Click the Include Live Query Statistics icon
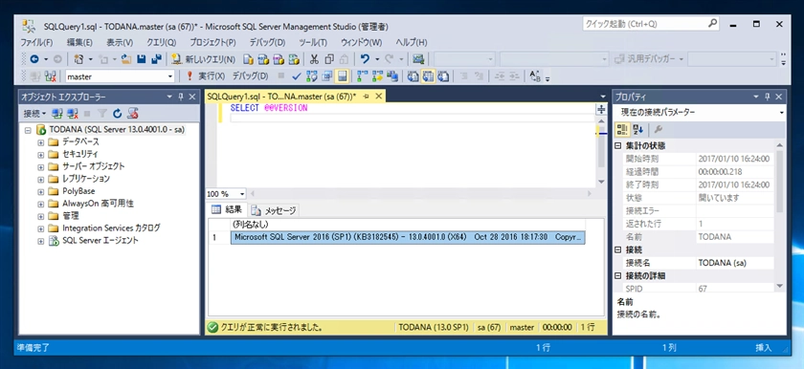The image size is (804, 369). pyautogui.click(x=377, y=76)
